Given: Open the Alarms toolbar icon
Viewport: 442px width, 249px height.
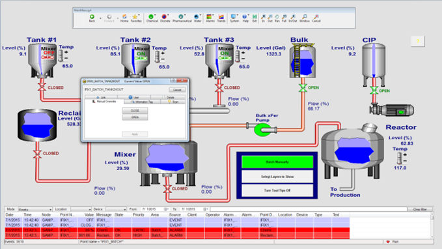Looking at the screenshot, I should click(x=210, y=18).
